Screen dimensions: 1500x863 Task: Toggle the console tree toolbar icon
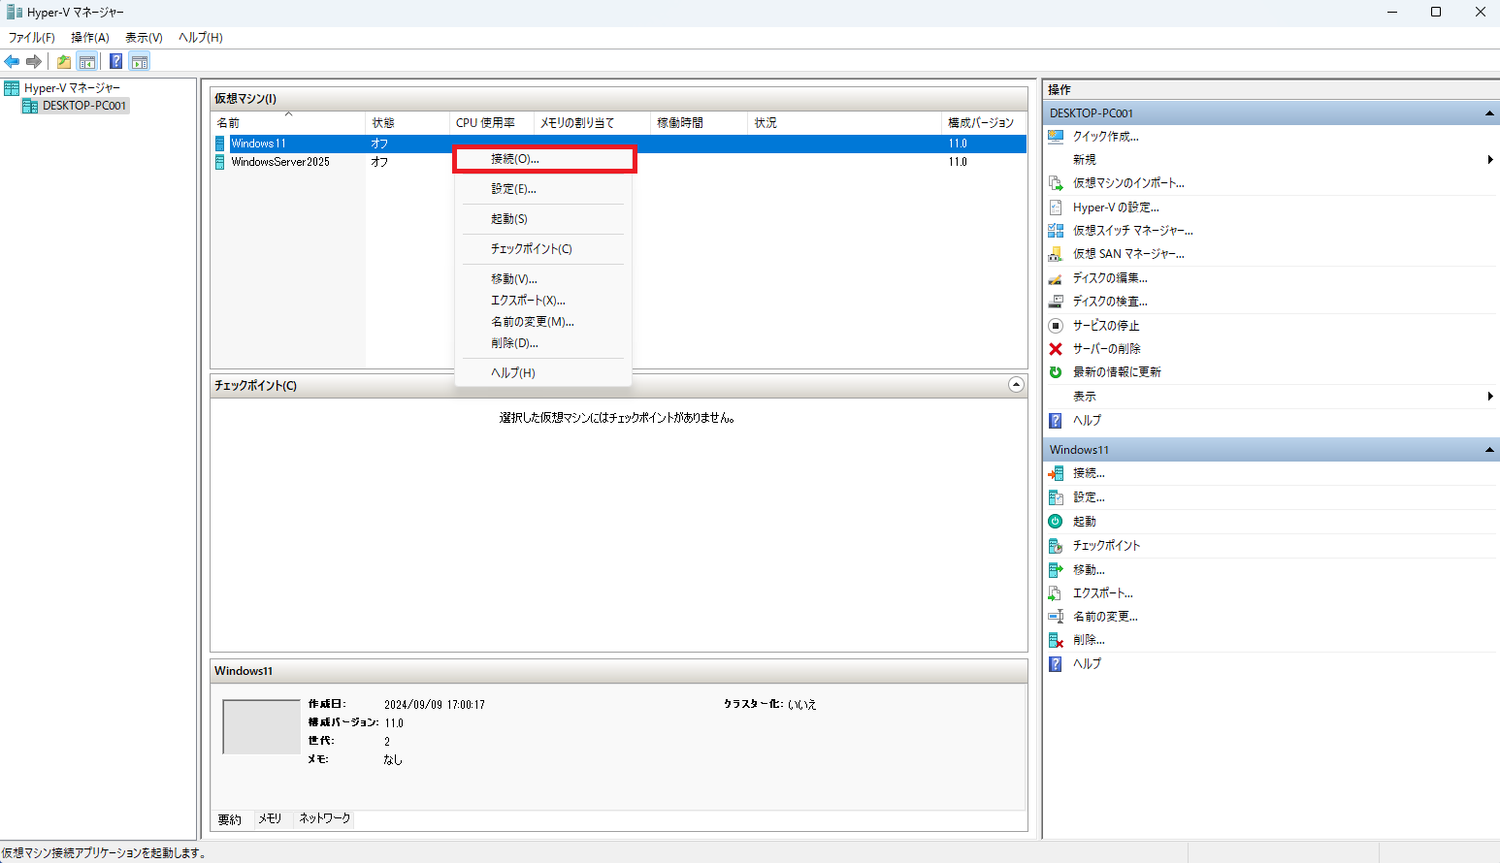coord(87,62)
